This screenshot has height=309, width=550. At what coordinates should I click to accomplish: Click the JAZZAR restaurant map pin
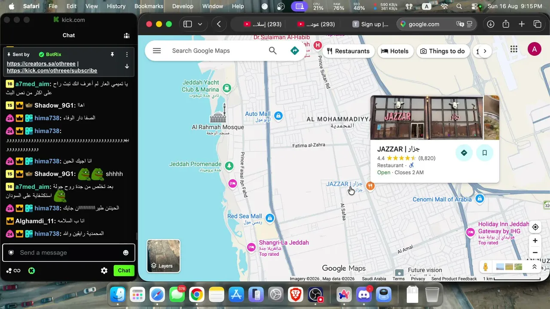[x=370, y=186]
